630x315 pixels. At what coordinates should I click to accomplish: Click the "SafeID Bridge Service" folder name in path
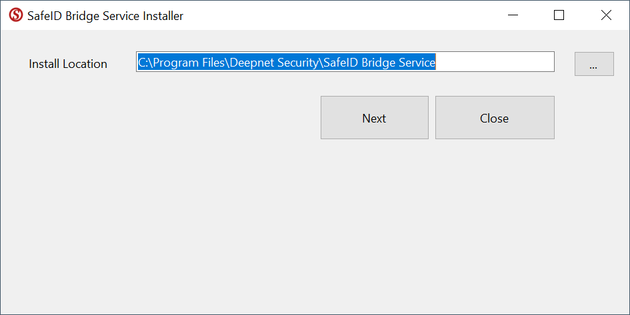pyautogui.click(x=379, y=63)
